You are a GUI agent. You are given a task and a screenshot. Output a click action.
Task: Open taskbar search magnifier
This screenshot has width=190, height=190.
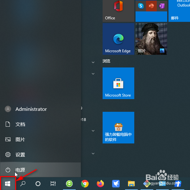coord(23,184)
